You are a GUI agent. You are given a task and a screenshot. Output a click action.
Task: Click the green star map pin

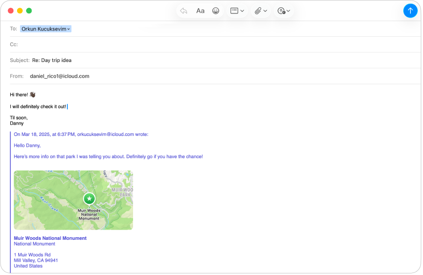(x=90, y=200)
